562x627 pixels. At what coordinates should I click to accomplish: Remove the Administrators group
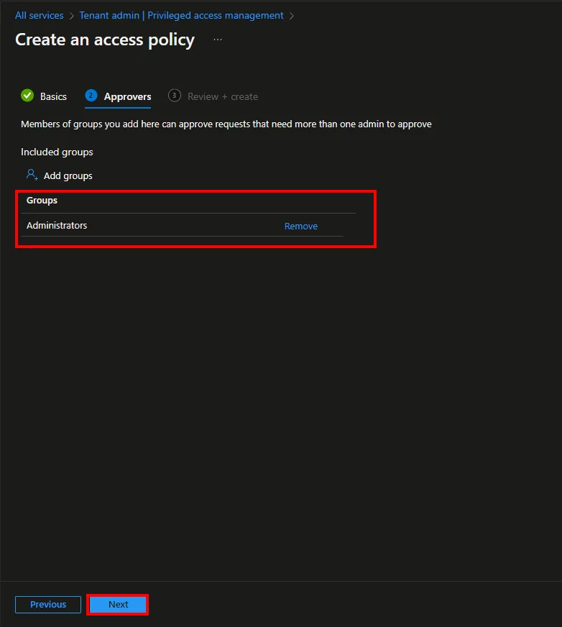(301, 226)
